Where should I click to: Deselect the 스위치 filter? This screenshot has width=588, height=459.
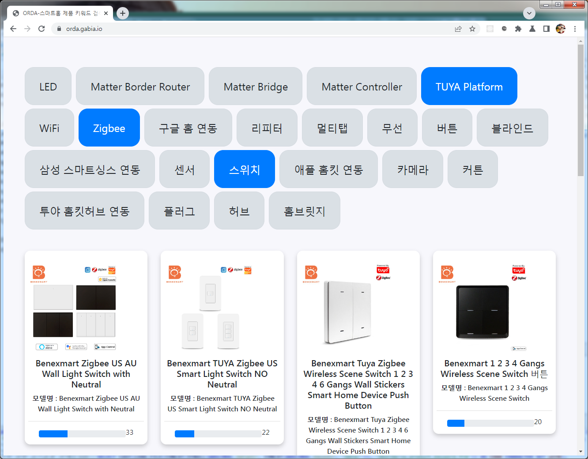(x=245, y=169)
